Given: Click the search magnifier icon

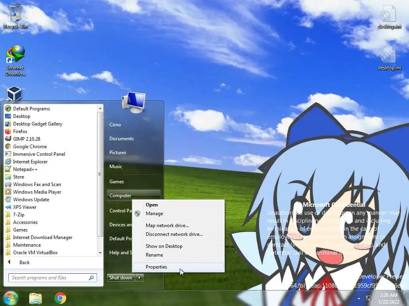Looking at the screenshot, I should tap(91, 278).
